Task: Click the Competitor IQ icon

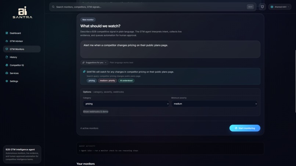Action: [7, 65]
